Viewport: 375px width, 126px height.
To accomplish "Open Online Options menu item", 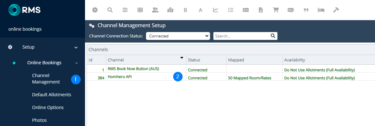I will click(48, 107).
